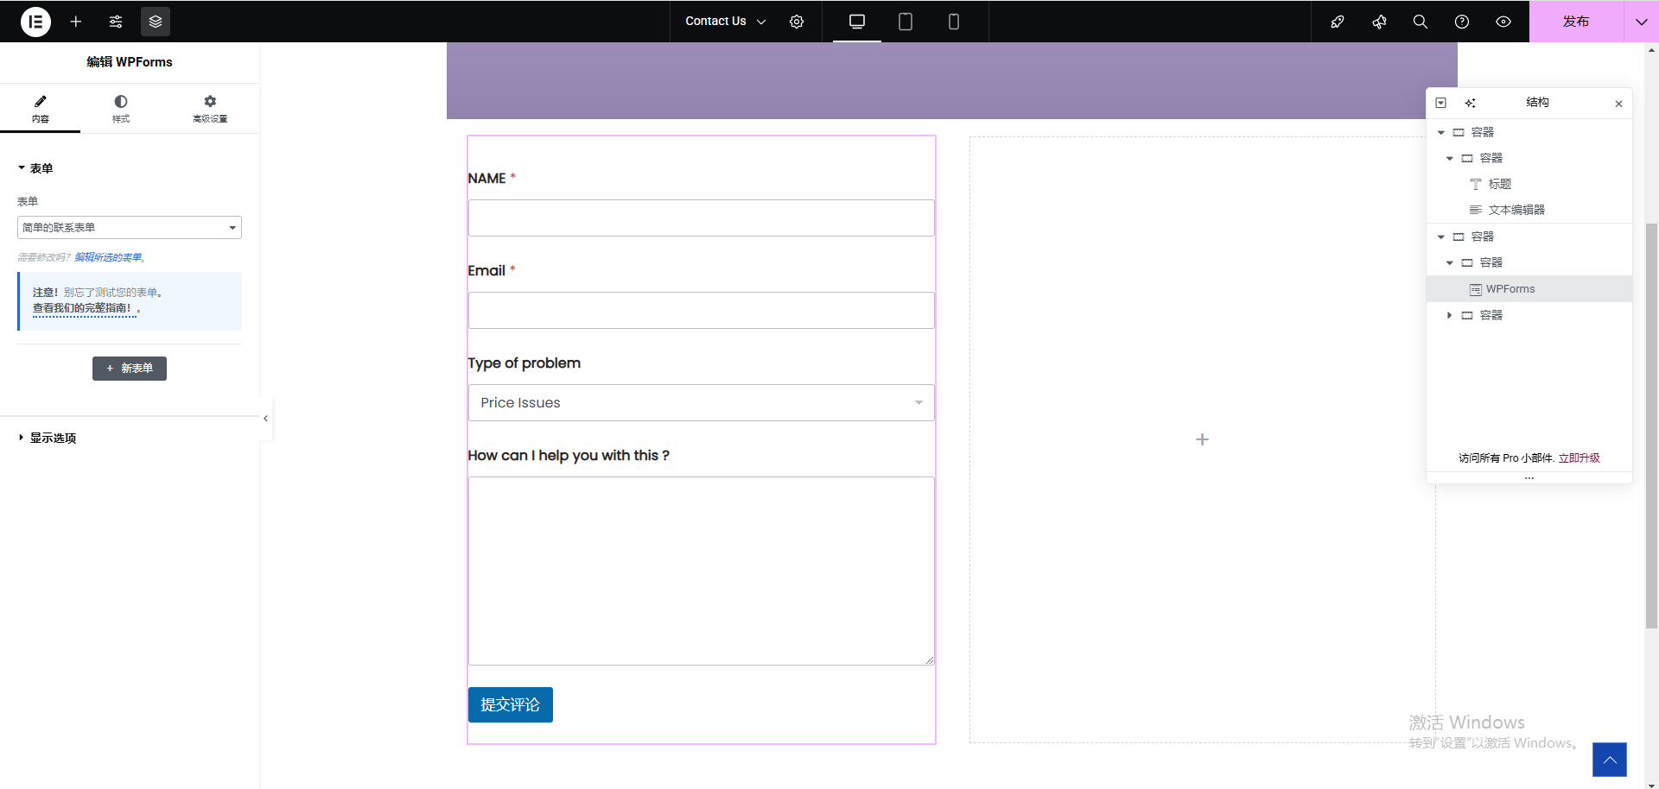Switch to mobile view icon
The width and height of the screenshot is (1659, 789).
[x=953, y=22]
